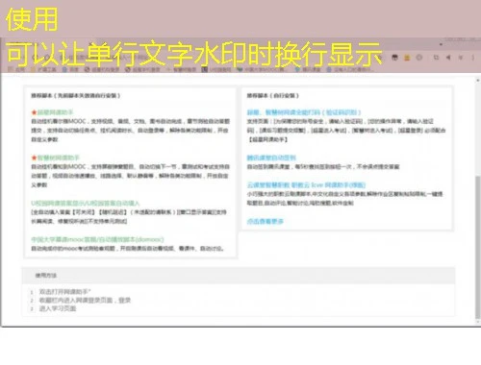Viewport: 481px width, 365px height.
Task: Open the 超星、智慧树网课全能打码 link
Action: [304, 112]
